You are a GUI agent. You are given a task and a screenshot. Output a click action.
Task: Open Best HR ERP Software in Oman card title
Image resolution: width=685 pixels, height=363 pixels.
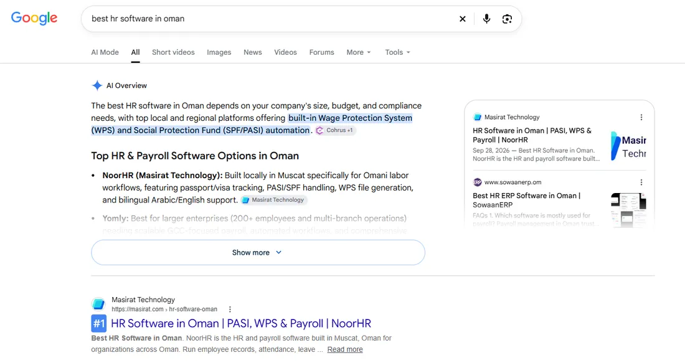click(526, 200)
